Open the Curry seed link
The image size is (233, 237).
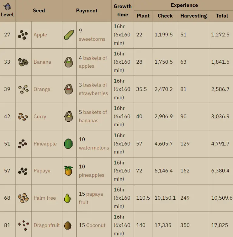click(x=40, y=117)
